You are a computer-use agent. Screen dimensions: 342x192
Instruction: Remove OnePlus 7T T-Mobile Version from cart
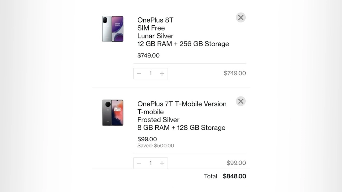(241, 101)
